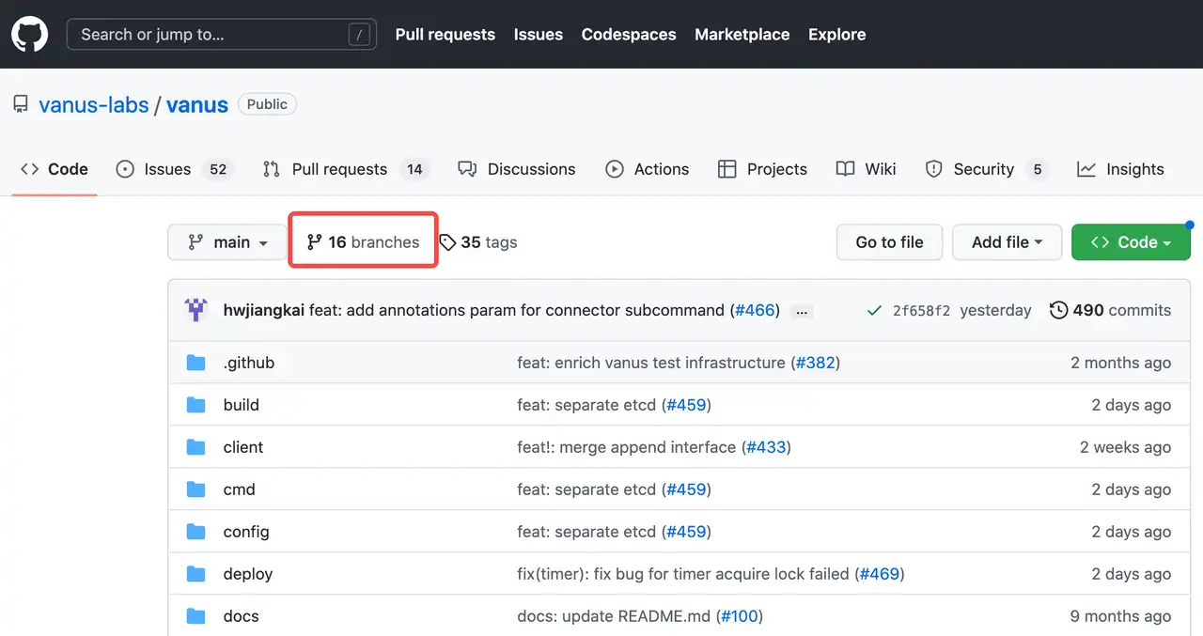
Task: Click the 'yesterday' commit timestamp
Action: tap(995, 310)
